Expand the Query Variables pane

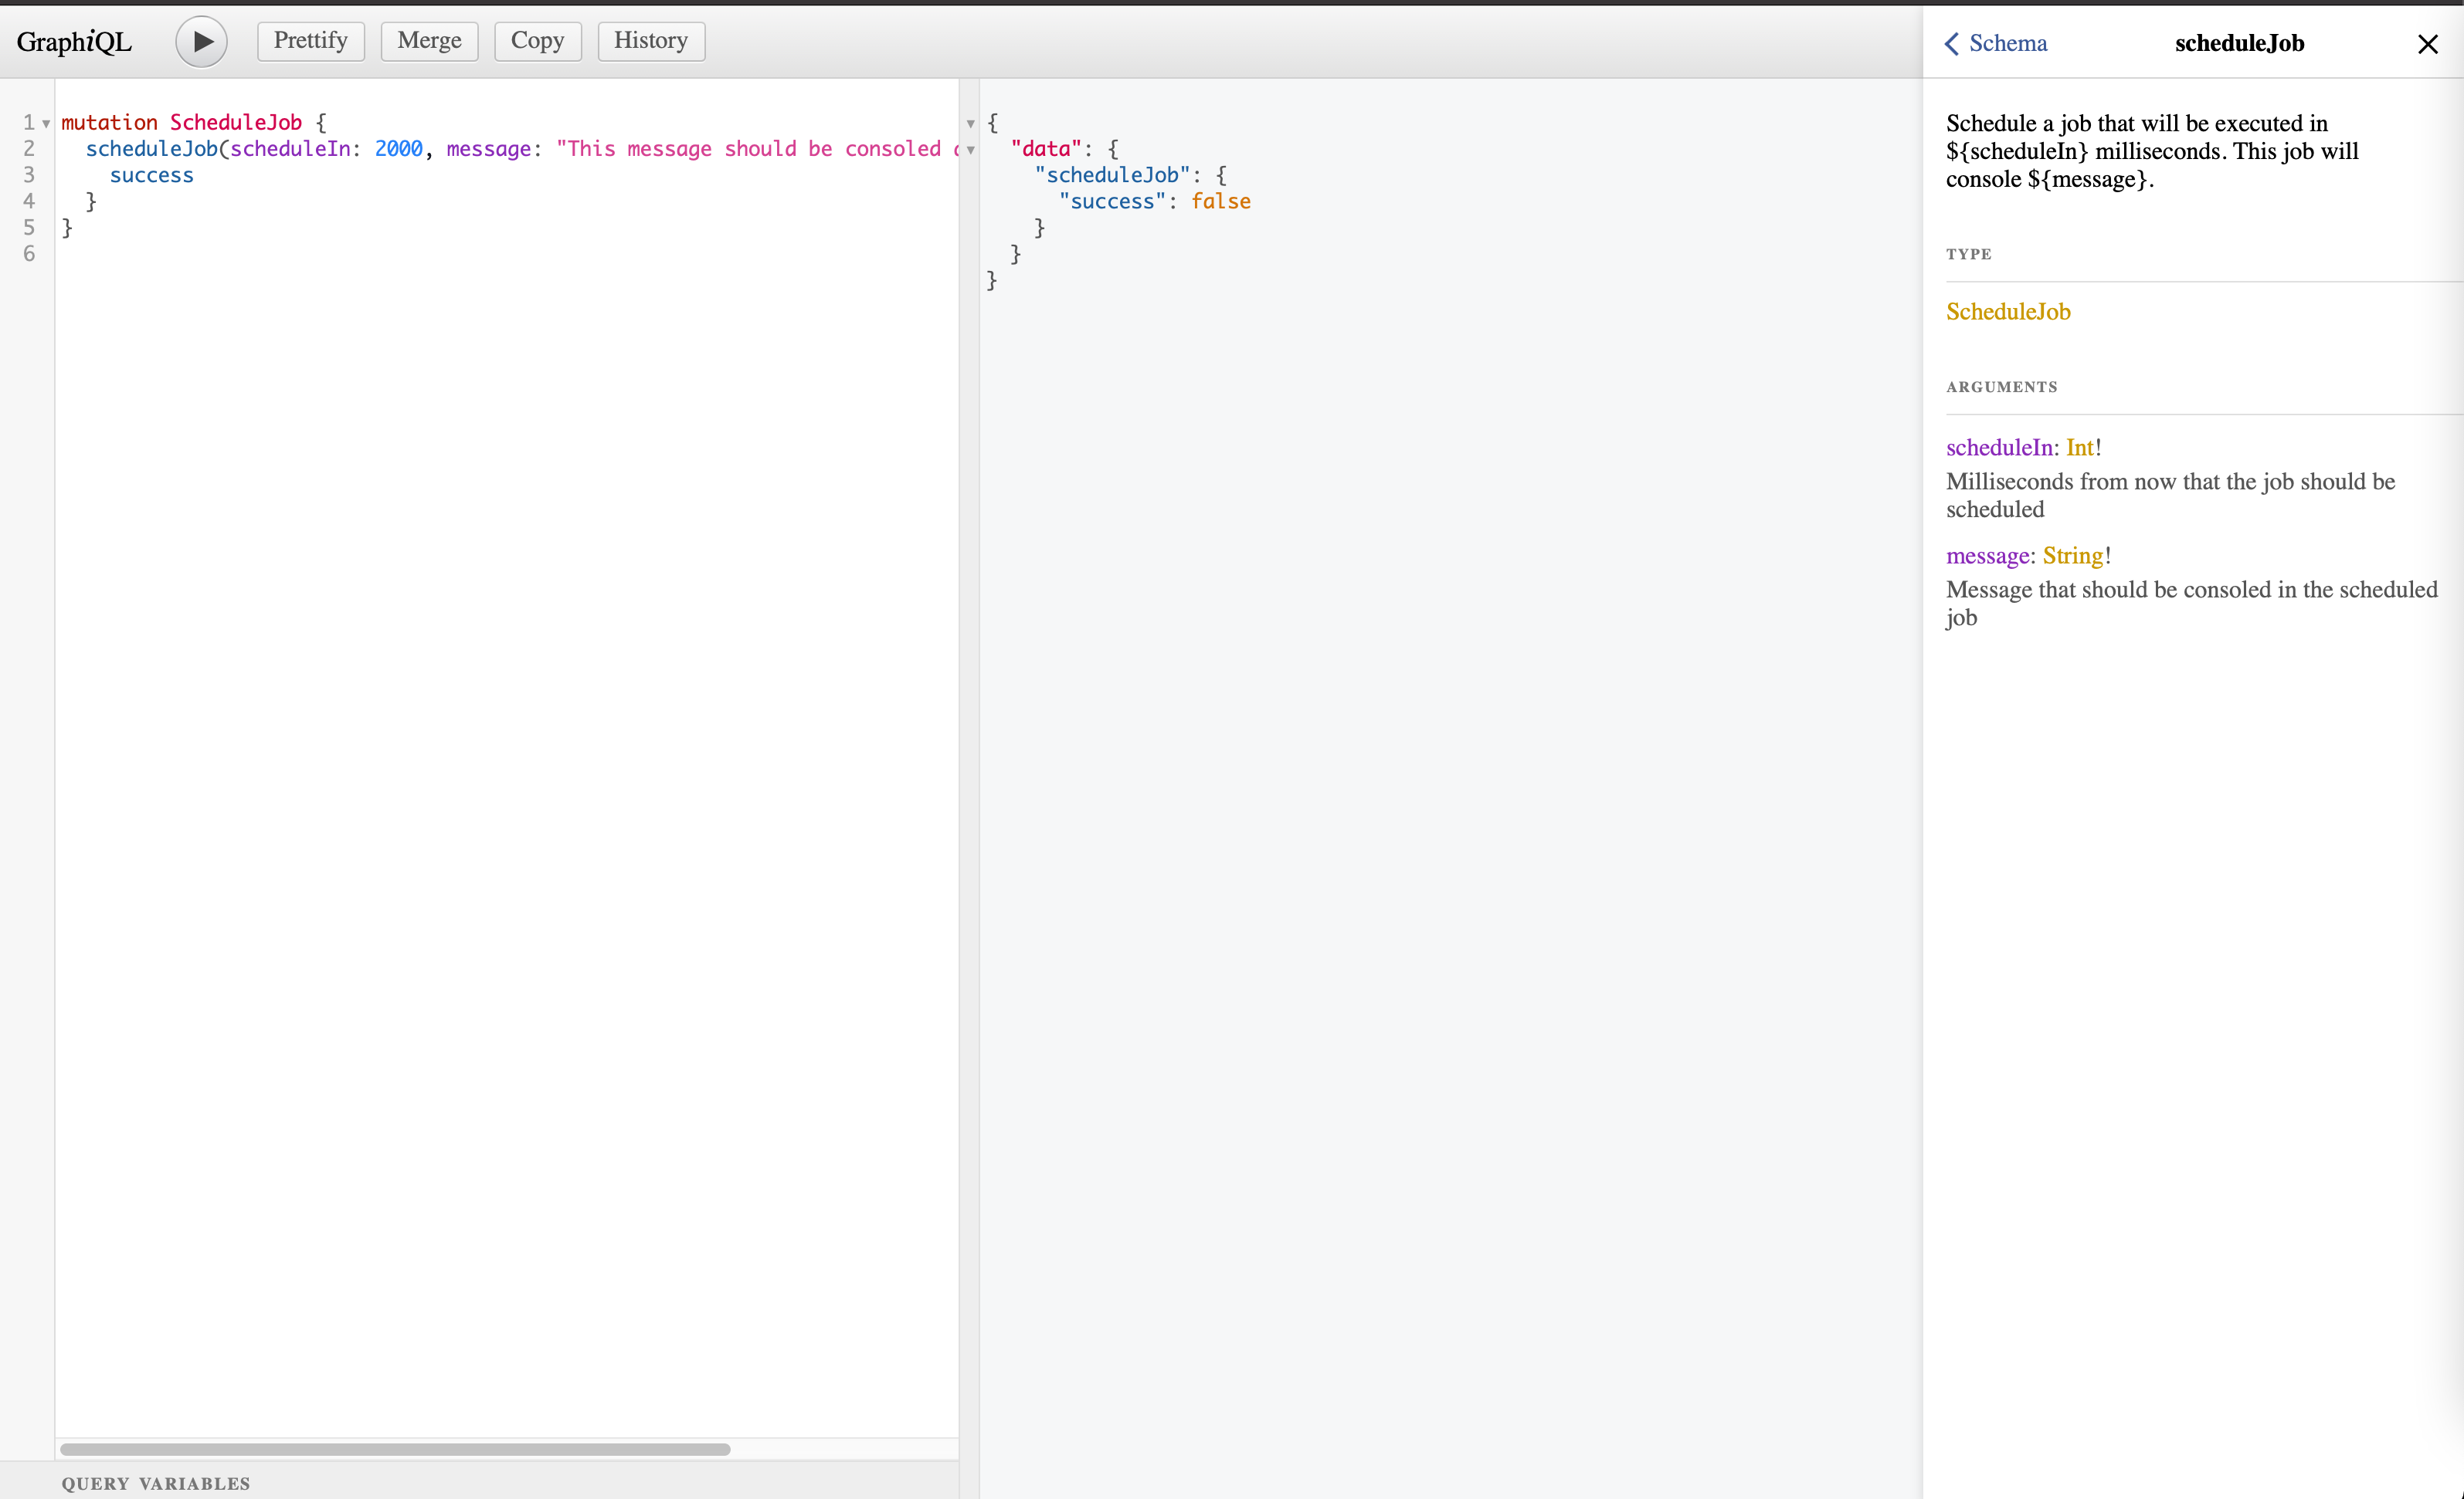[156, 1483]
